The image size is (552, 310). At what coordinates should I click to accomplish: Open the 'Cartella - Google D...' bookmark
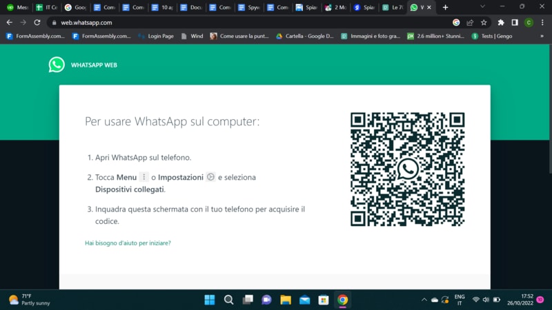(x=304, y=36)
